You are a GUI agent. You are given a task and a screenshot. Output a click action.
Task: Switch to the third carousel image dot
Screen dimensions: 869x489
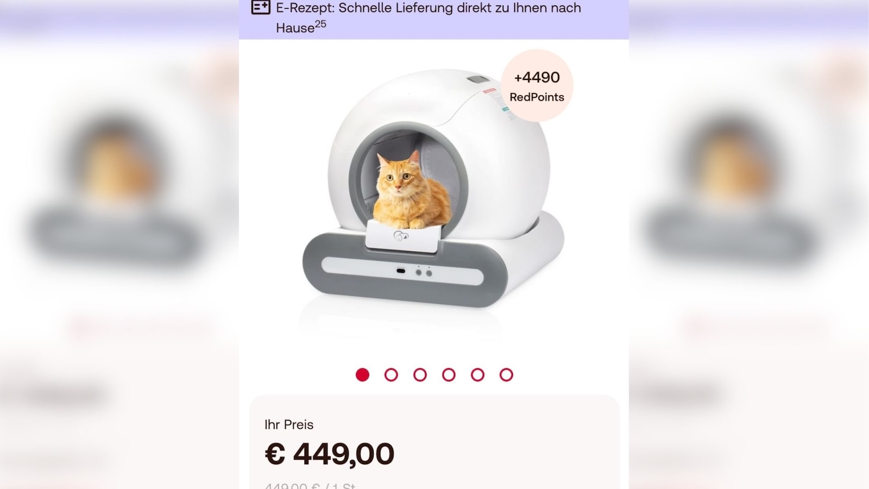420,375
